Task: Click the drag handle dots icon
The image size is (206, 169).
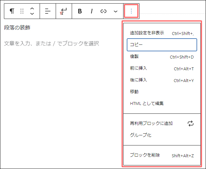Action: (x=22, y=11)
